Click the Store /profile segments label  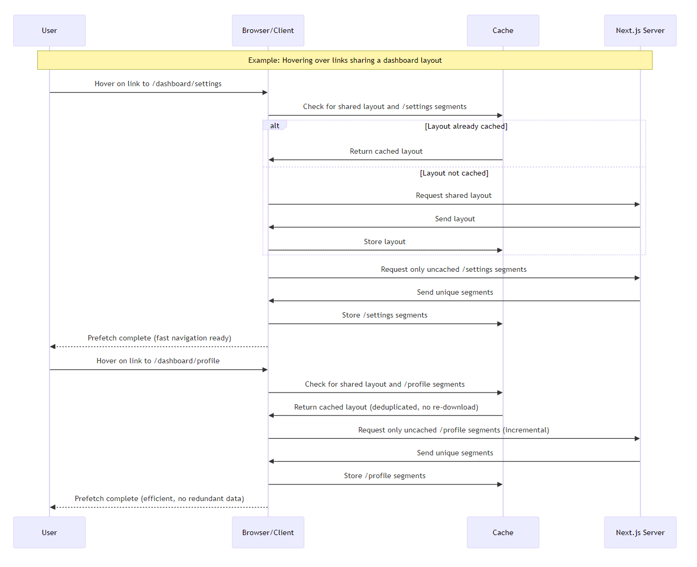(x=385, y=476)
